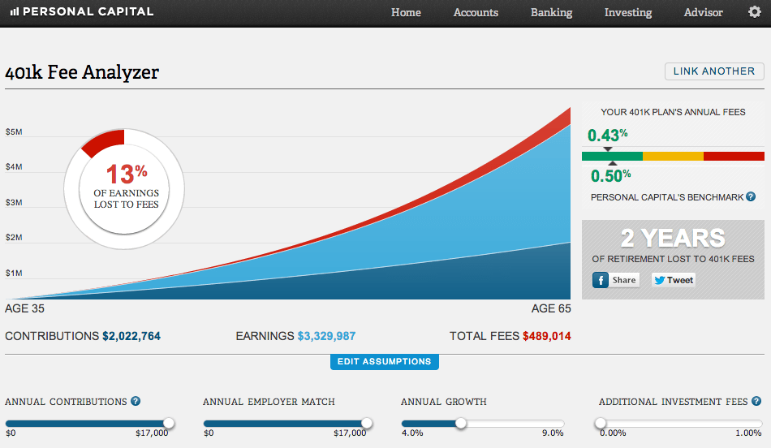The image size is (771, 448).
Task: Share on Facebook
Action: pos(615,280)
